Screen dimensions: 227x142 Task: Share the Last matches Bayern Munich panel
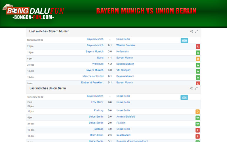[x=191, y=31]
